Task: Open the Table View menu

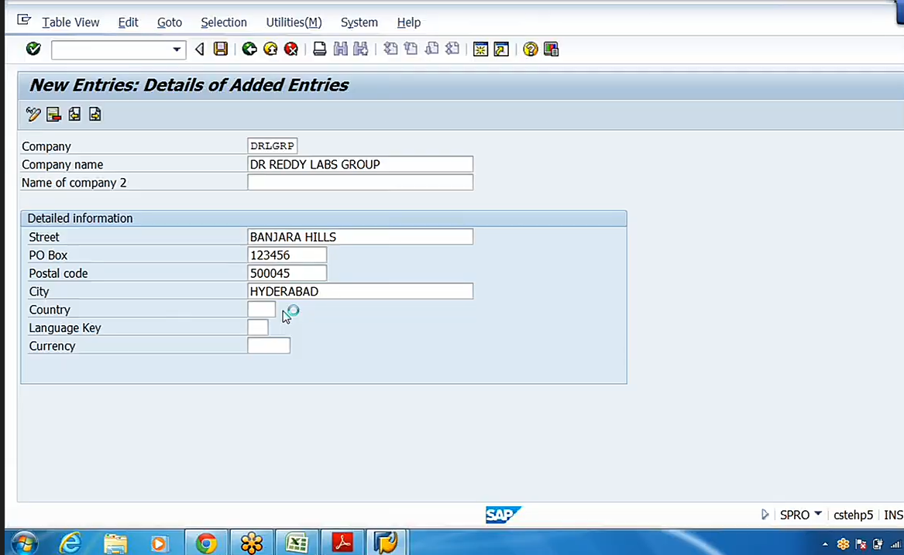Action: click(70, 22)
